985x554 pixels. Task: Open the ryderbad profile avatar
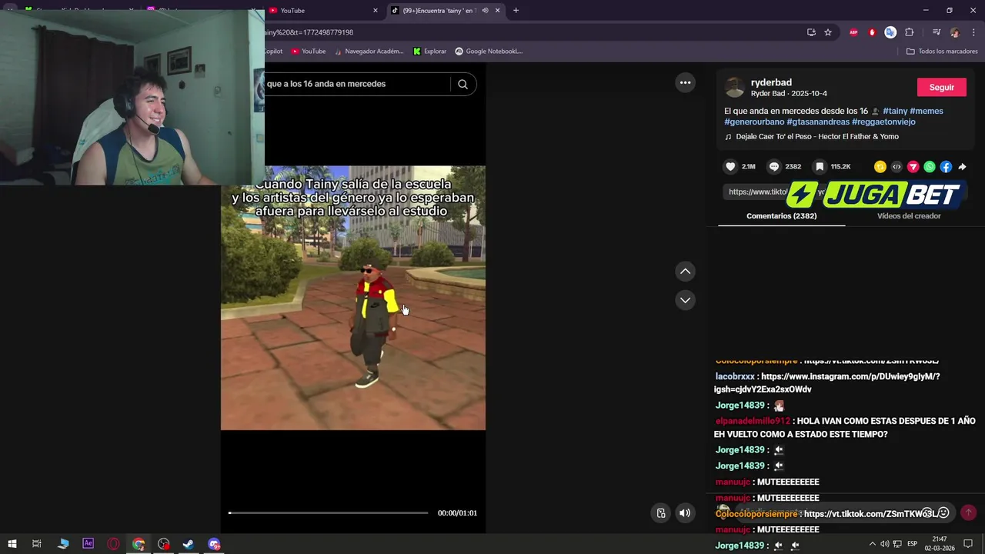(735, 88)
